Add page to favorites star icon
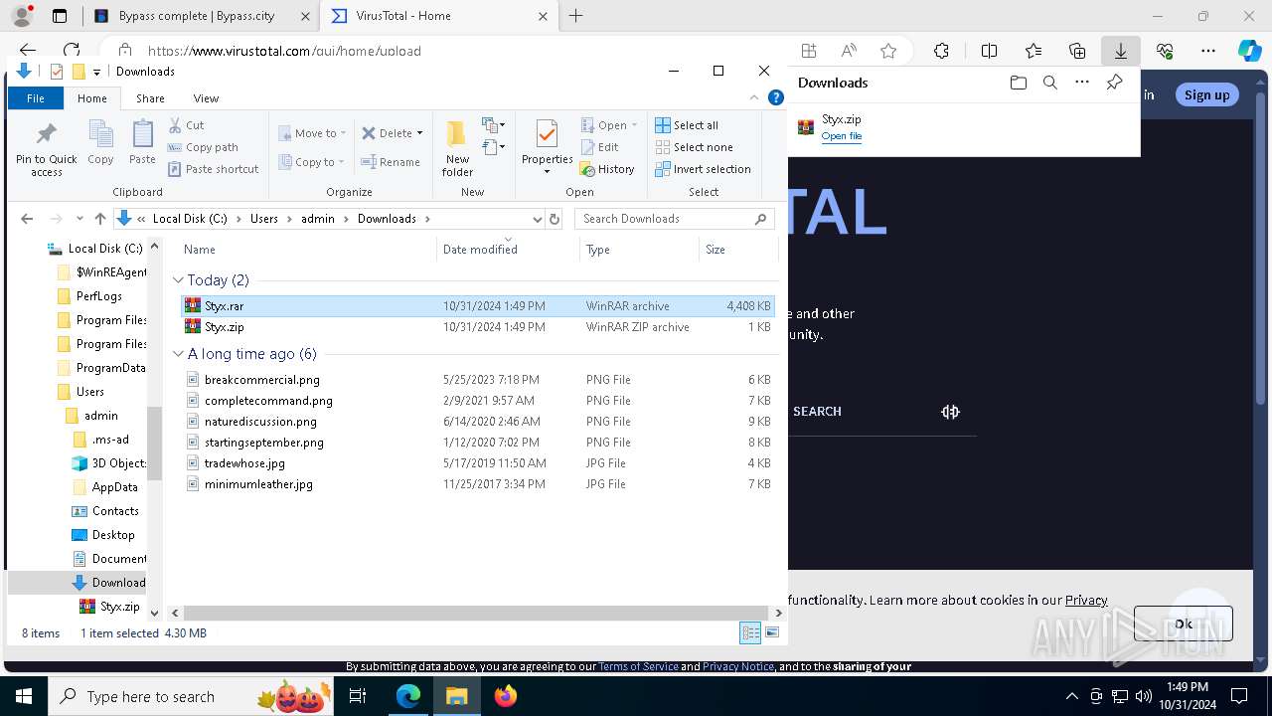This screenshot has height=716, width=1272. [x=888, y=51]
